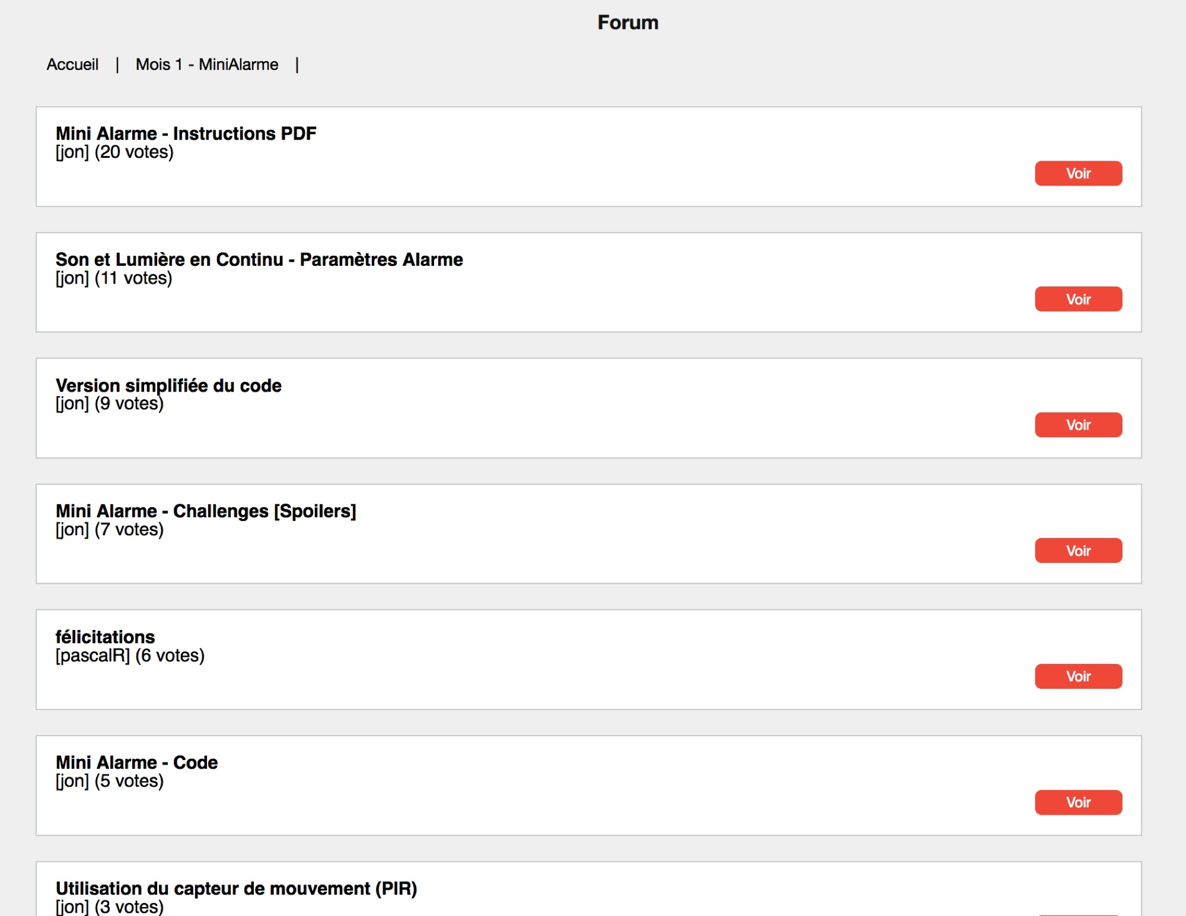View the félicitations post by pascalR

[1078, 676]
